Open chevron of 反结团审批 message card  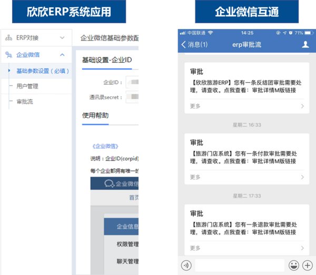(x=302, y=106)
